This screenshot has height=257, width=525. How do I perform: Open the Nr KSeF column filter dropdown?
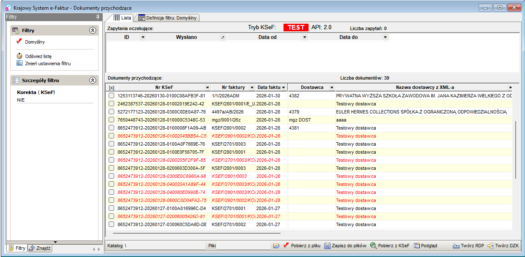coord(207,87)
